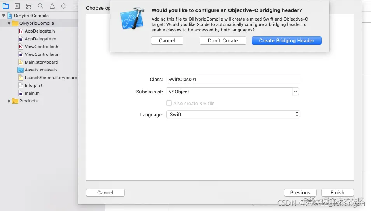Screen dimensions: 371x211
Task: Select Assets.xcassets in the navigator
Action: [x=41, y=70]
